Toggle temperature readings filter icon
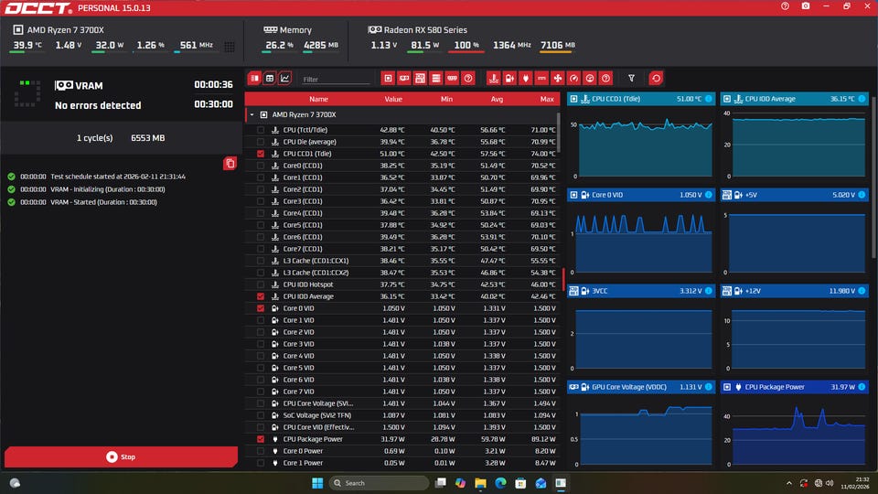Screen dimensions: 878x494 click(493, 79)
